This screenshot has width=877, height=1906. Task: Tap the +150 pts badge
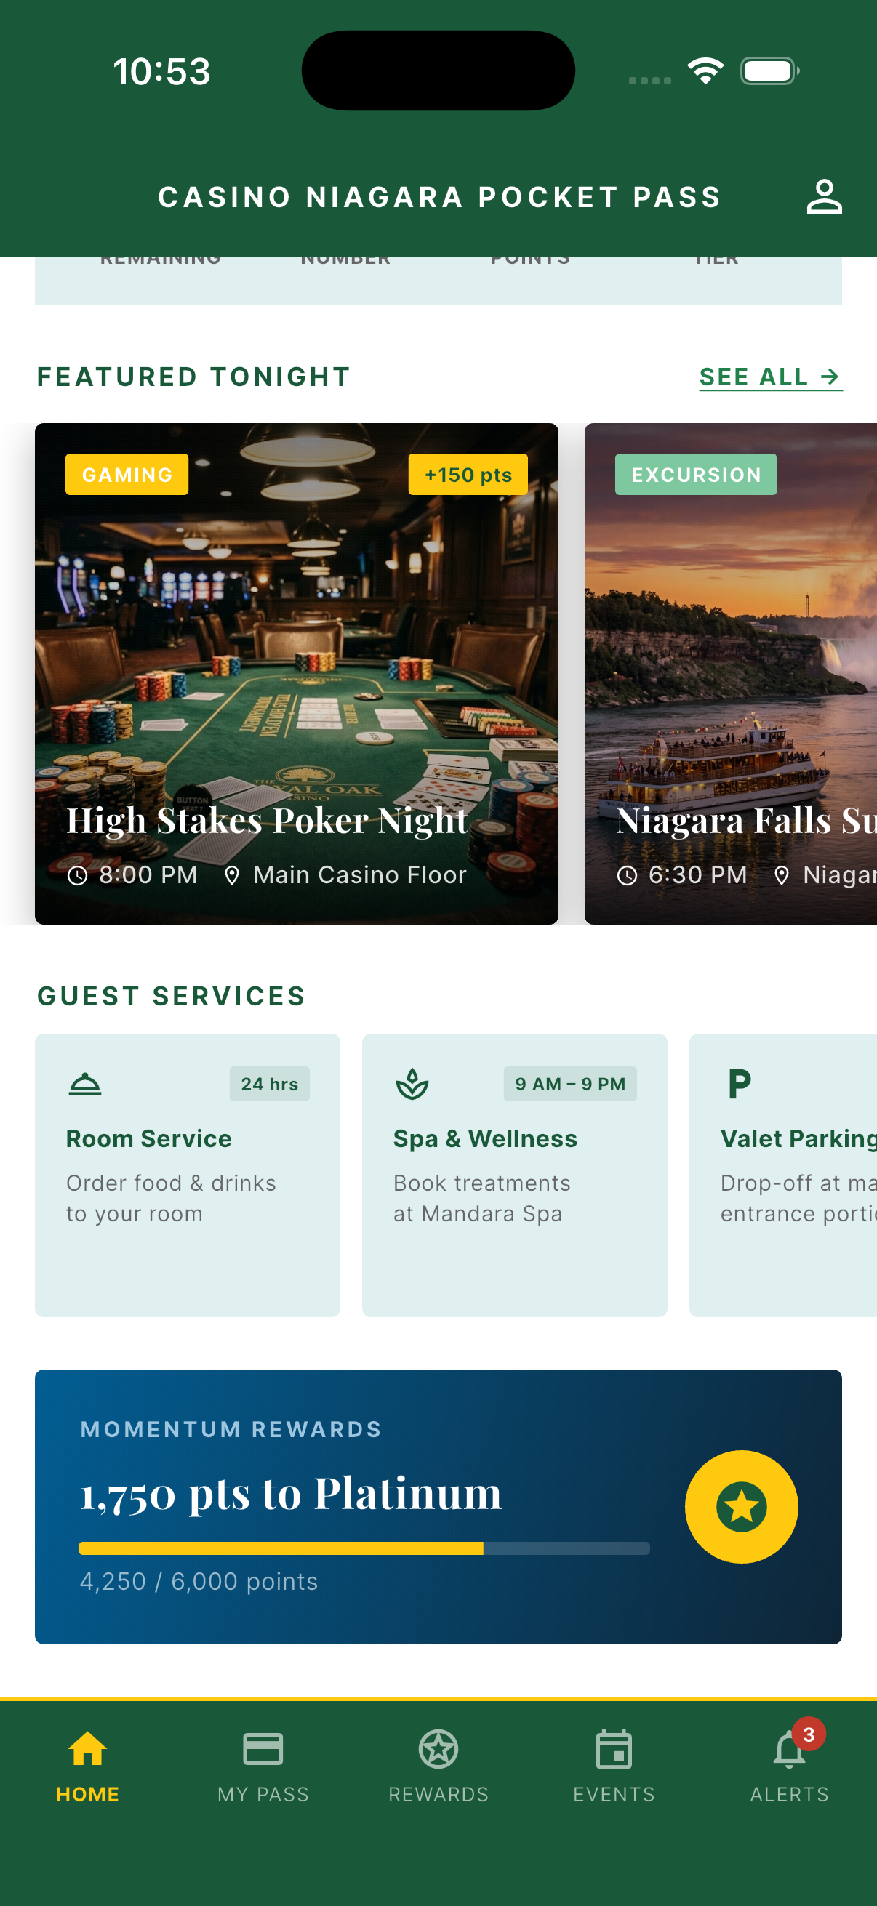click(x=468, y=474)
